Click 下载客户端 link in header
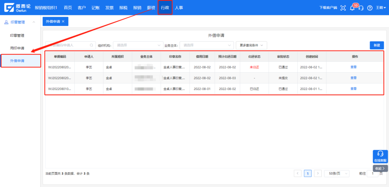 pyautogui.click(x=328, y=8)
